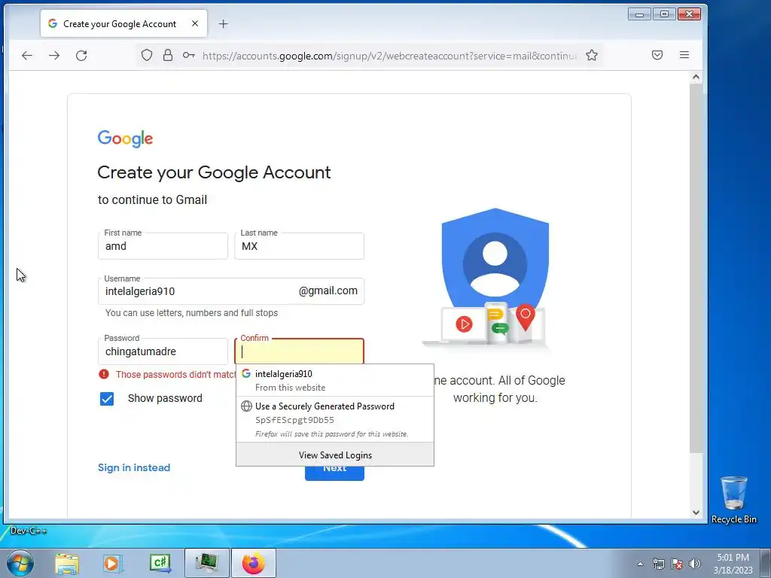Edit the First name field
Viewport: 771px width, 578px height.
pyautogui.click(x=163, y=246)
